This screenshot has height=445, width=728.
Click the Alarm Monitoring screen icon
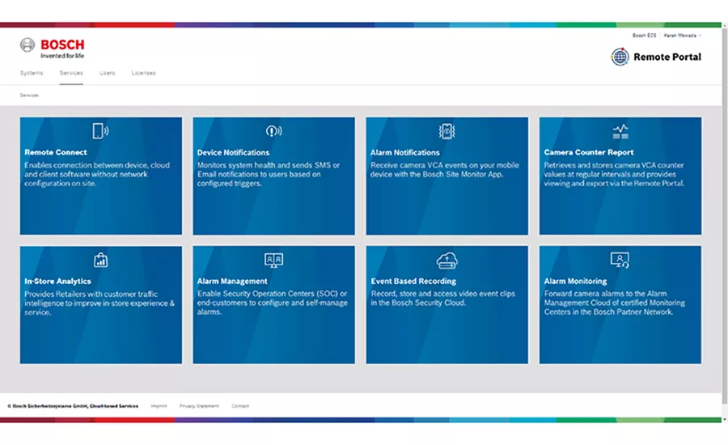(x=620, y=261)
